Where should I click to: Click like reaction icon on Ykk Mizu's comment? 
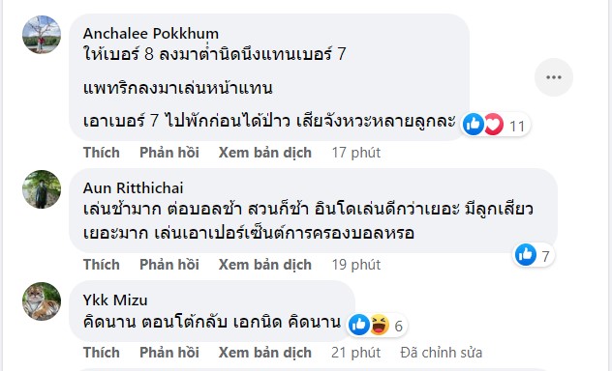click(358, 325)
